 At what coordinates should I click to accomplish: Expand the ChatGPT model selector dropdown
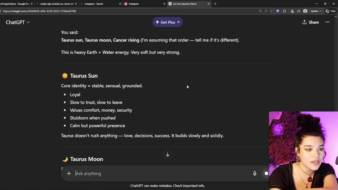[18, 22]
